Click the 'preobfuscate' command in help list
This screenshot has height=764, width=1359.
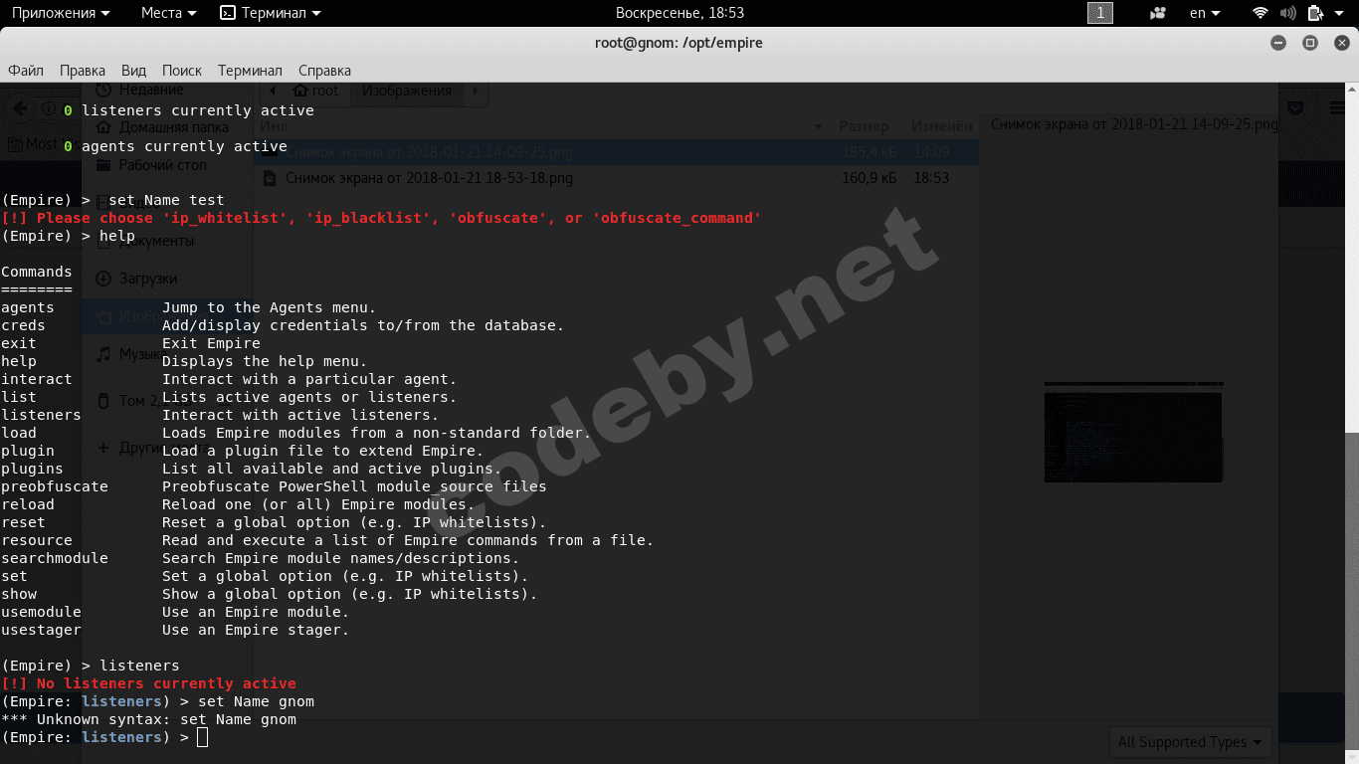[55, 486]
